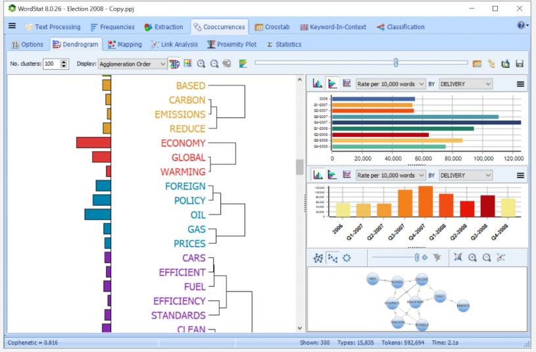Click the grayed magnifier icon in dendrogram toolbar
The height and width of the screenshot is (352, 536).
click(227, 64)
